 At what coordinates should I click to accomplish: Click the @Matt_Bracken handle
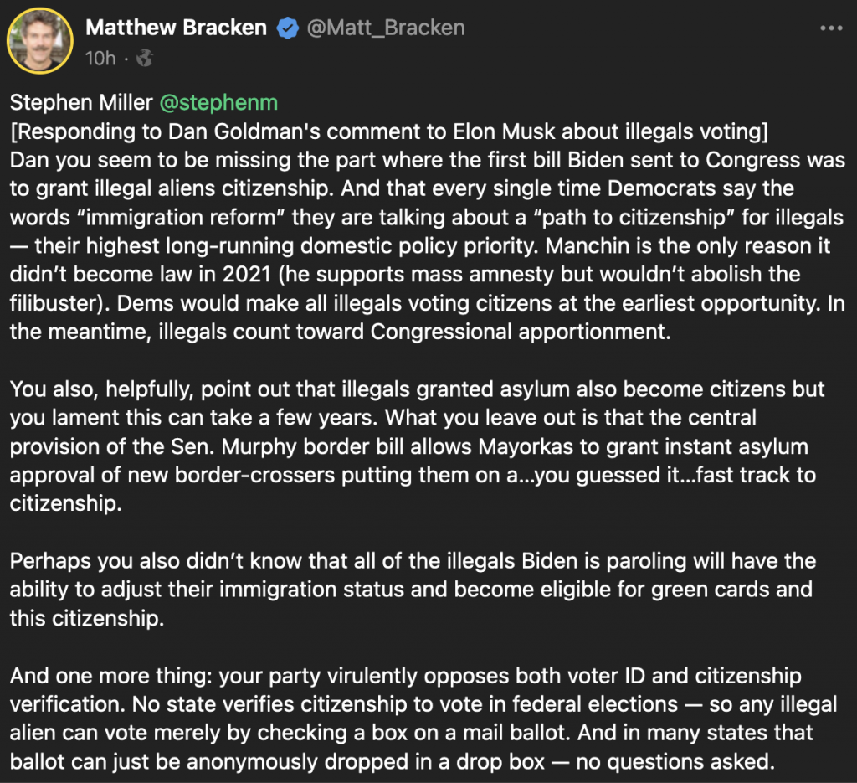tap(386, 28)
